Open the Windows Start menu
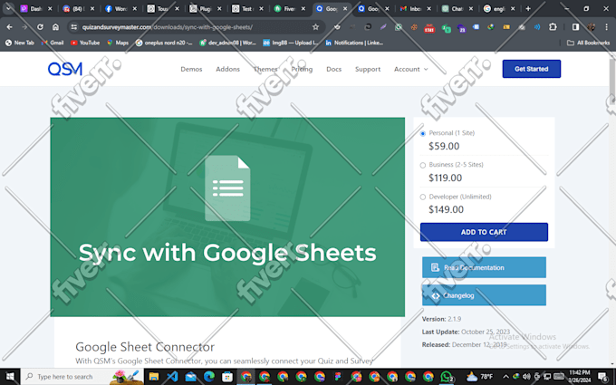Image resolution: width=616 pixels, height=385 pixels. (10, 376)
